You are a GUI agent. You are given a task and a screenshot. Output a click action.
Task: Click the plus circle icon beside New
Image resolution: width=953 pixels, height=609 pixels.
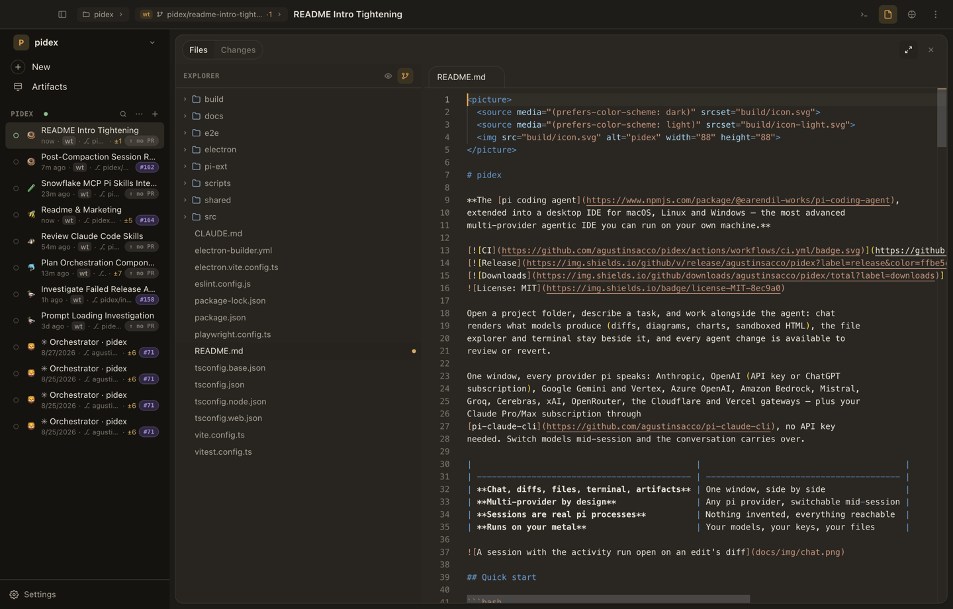tap(18, 67)
